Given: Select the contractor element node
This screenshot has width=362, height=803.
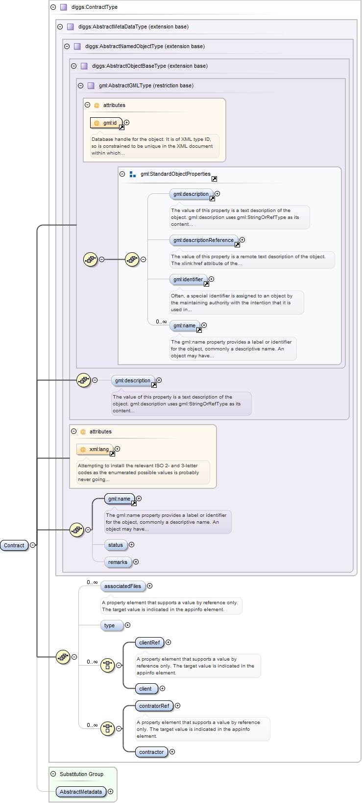Looking at the screenshot, I should point(151,752).
